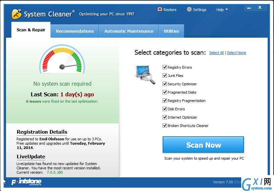Disable the Security Optimizer checkbox
This screenshot has height=191, width=274.
[x=165, y=84]
